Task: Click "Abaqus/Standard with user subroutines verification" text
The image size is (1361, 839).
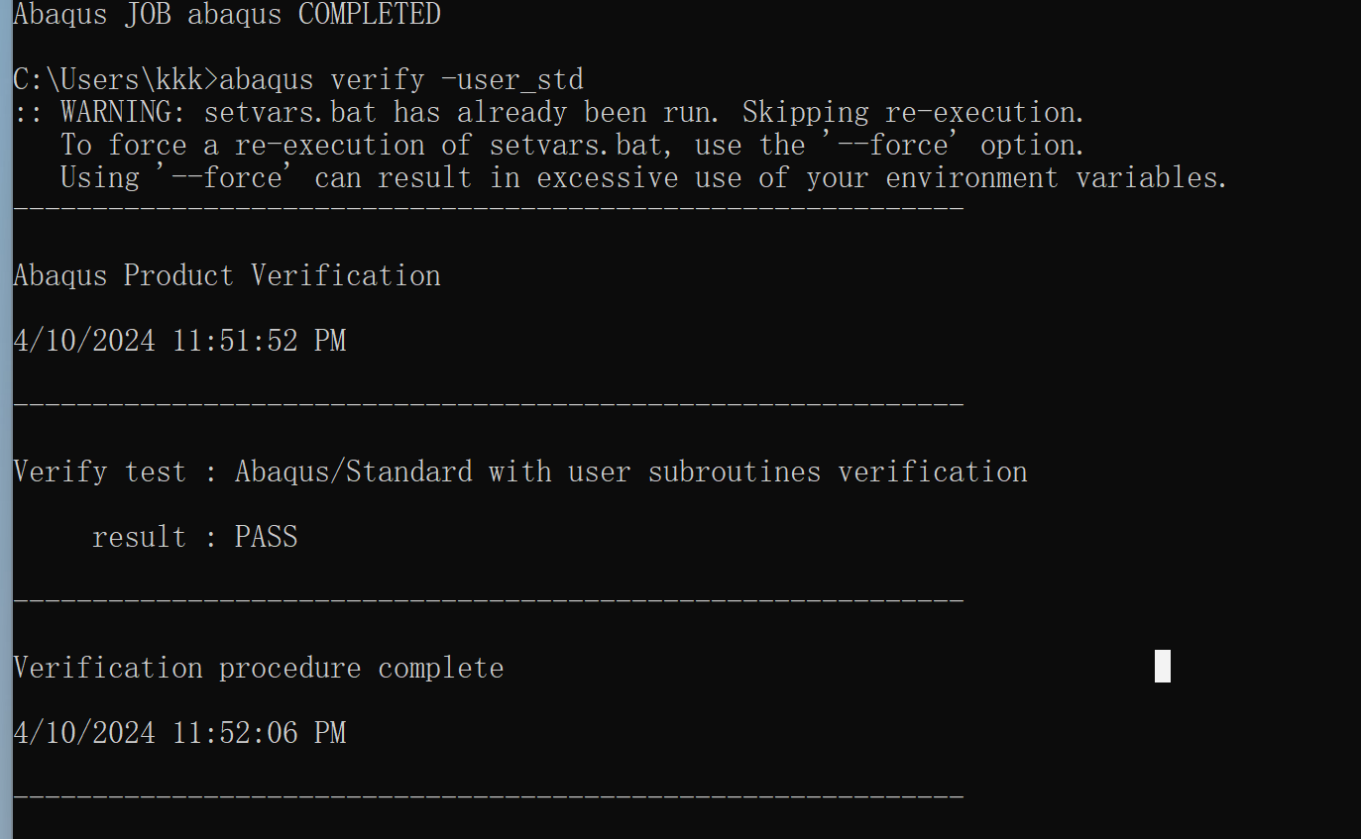Action: [630, 472]
